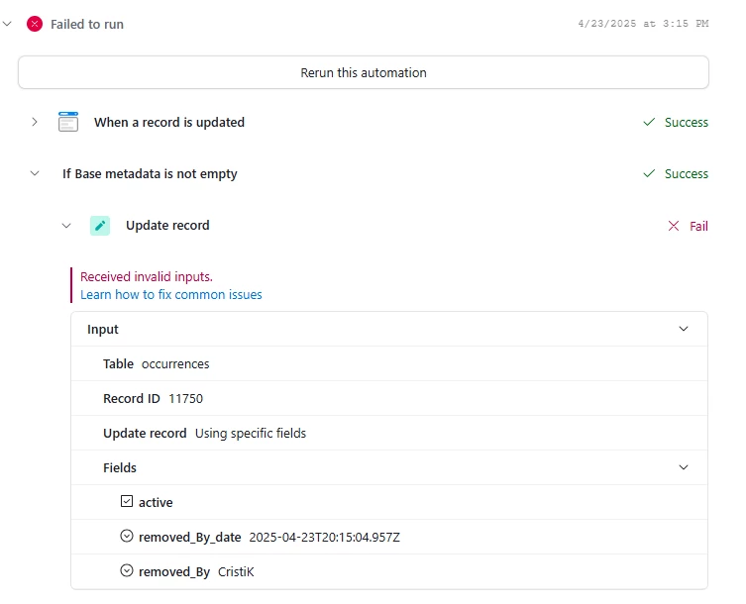Select the timestamp 2025-04-23T20:15:04.957Z
Image resolution: width=746 pixels, height=604 pixels.
coord(325,538)
